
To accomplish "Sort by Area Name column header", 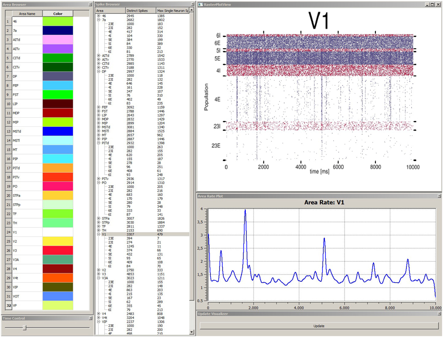I will tap(27, 14).
